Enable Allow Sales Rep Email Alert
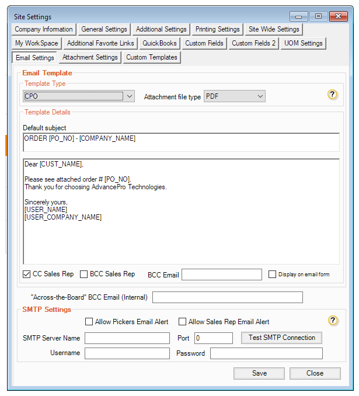The width and height of the screenshot is (359, 396). click(182, 321)
